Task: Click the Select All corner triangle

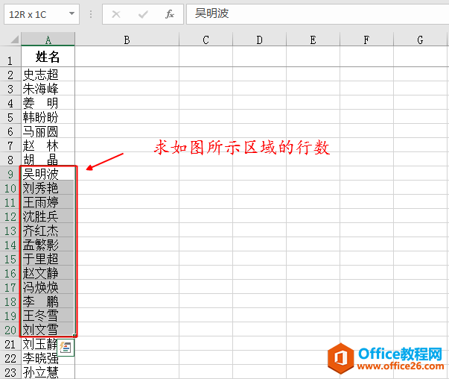Action: (x=14, y=40)
